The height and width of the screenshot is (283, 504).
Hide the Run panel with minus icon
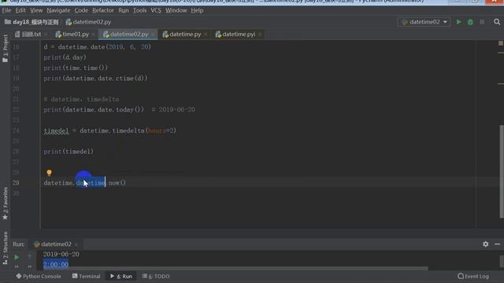[497, 244]
